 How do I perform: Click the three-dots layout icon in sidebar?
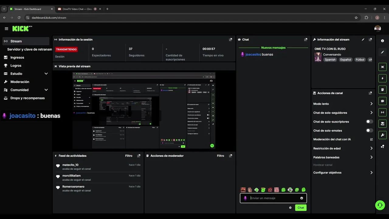tap(382, 146)
